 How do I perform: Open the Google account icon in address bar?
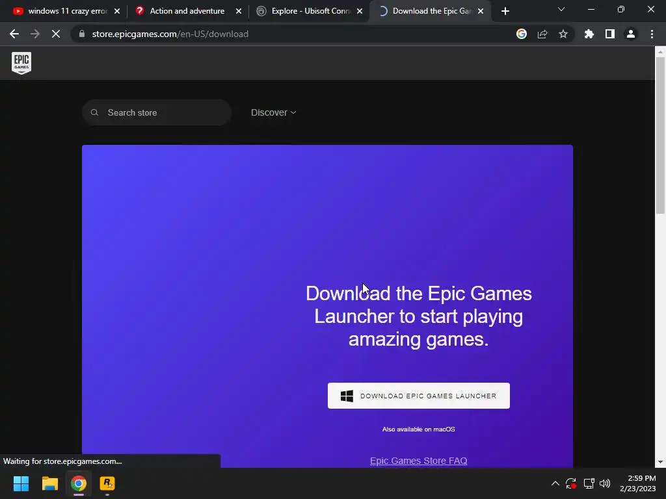point(521,34)
